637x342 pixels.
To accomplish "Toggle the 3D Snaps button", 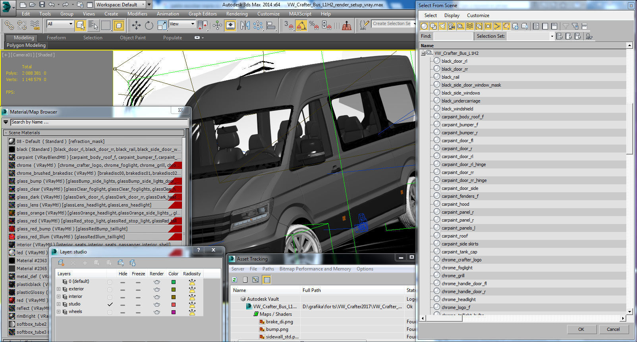I will pos(289,25).
